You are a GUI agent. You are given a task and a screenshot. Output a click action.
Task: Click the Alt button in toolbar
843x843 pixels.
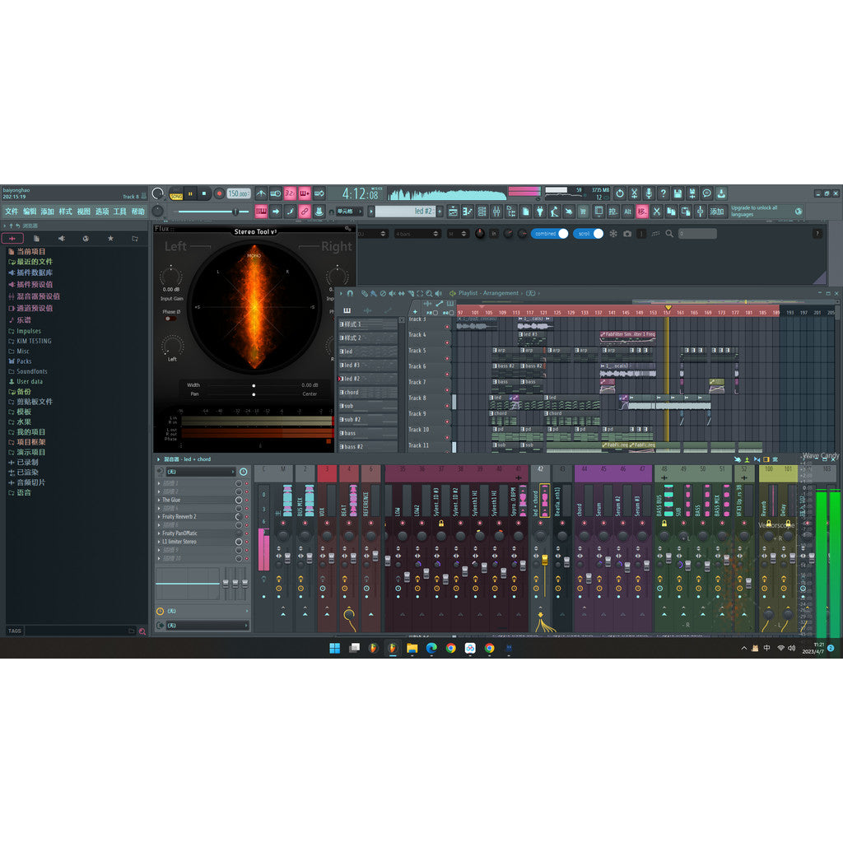627,212
